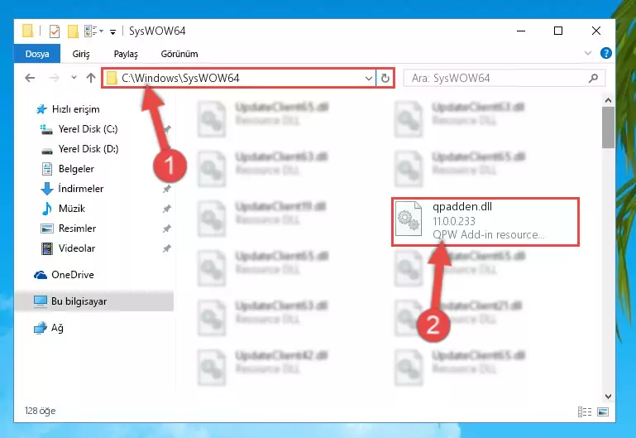Click the qpadden.dll gear file icon
The image size is (636, 438).
coord(409,219)
